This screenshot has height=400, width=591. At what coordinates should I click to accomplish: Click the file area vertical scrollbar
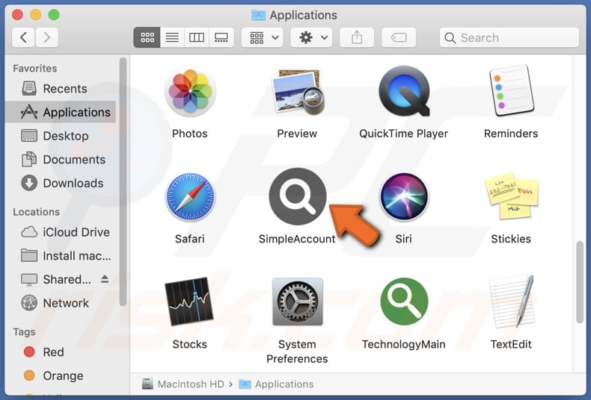coord(580,282)
